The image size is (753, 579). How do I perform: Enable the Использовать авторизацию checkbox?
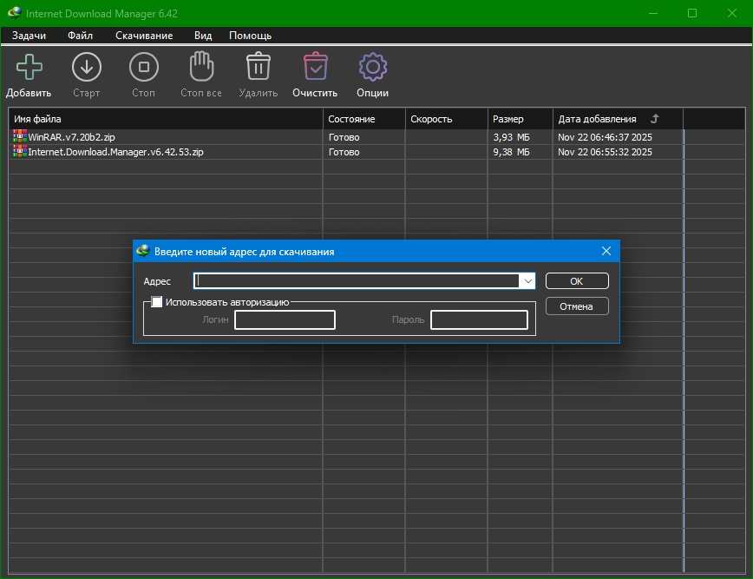click(157, 302)
